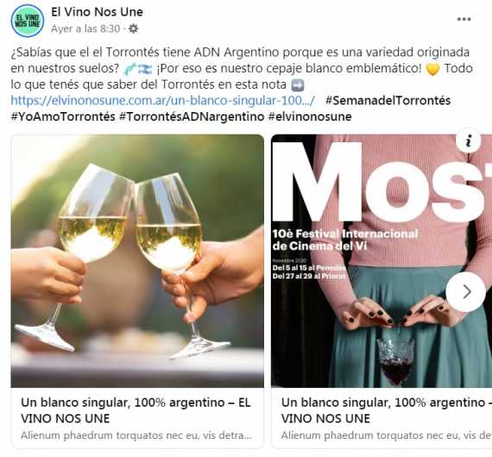Open the #SemanadelTorrontés hashtag
The width and height of the screenshot is (492, 457).
click(388, 101)
